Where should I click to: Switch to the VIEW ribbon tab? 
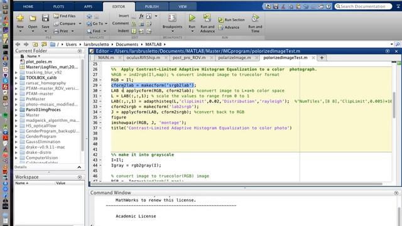[x=183, y=7]
